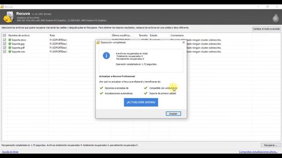The height and width of the screenshot is (158, 282).
Task: Click the Recuperación completada status bar text
Action: pos(70,145)
